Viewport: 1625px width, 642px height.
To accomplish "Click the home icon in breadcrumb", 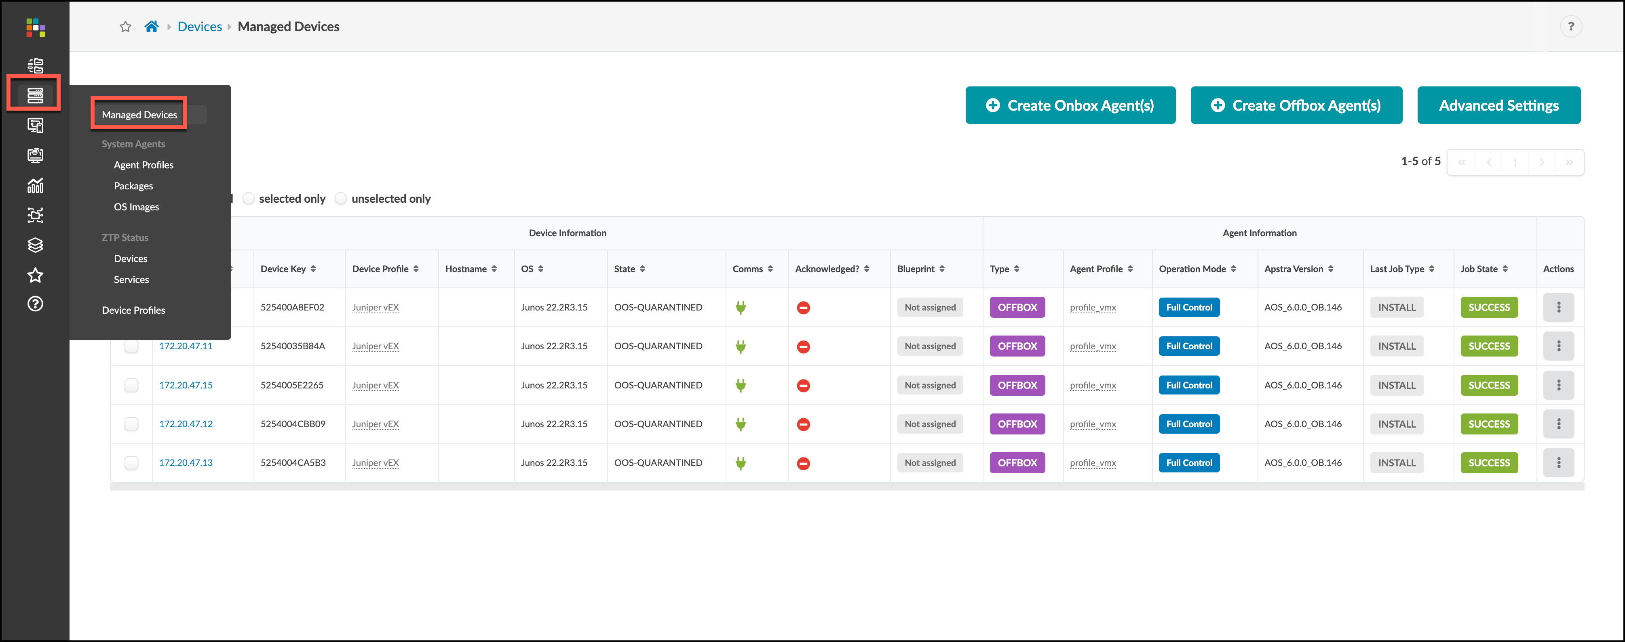I will pos(152,27).
